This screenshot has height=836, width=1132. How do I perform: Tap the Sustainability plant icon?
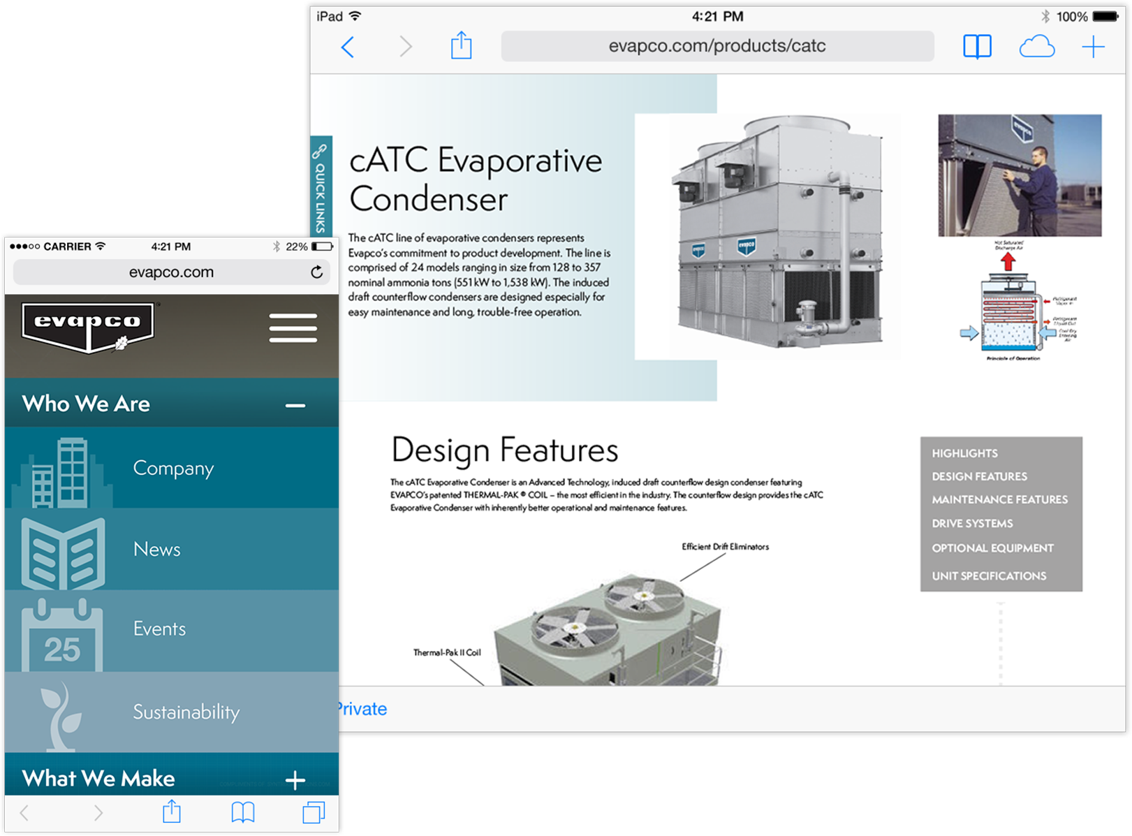[61, 717]
